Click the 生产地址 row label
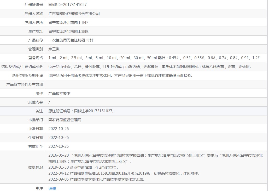269x191 pixels. tap(36, 31)
